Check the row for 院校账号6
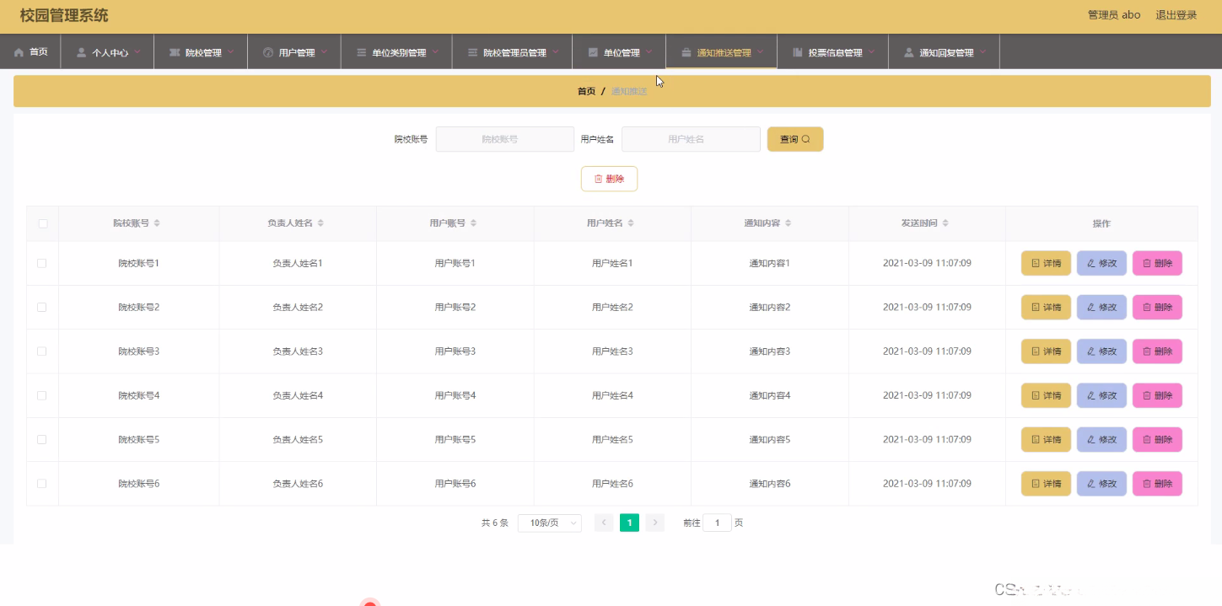The width and height of the screenshot is (1222, 606). (42, 484)
